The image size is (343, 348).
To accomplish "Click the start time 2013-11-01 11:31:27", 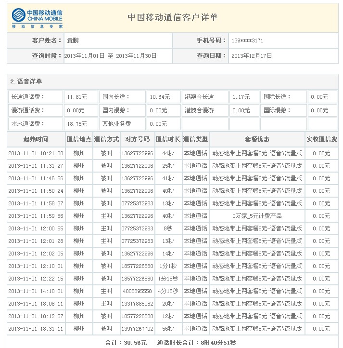I will pos(36,166).
